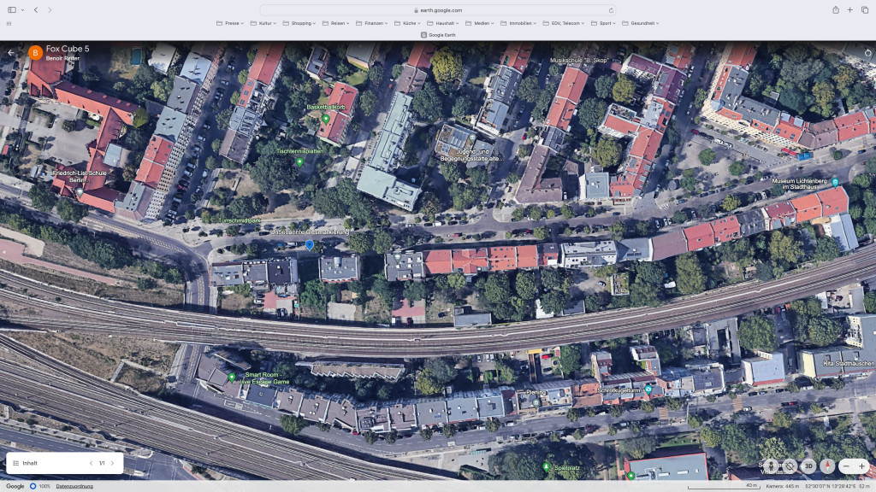Reload the page in Safari
The height and width of the screenshot is (492, 876).
pos(611,10)
